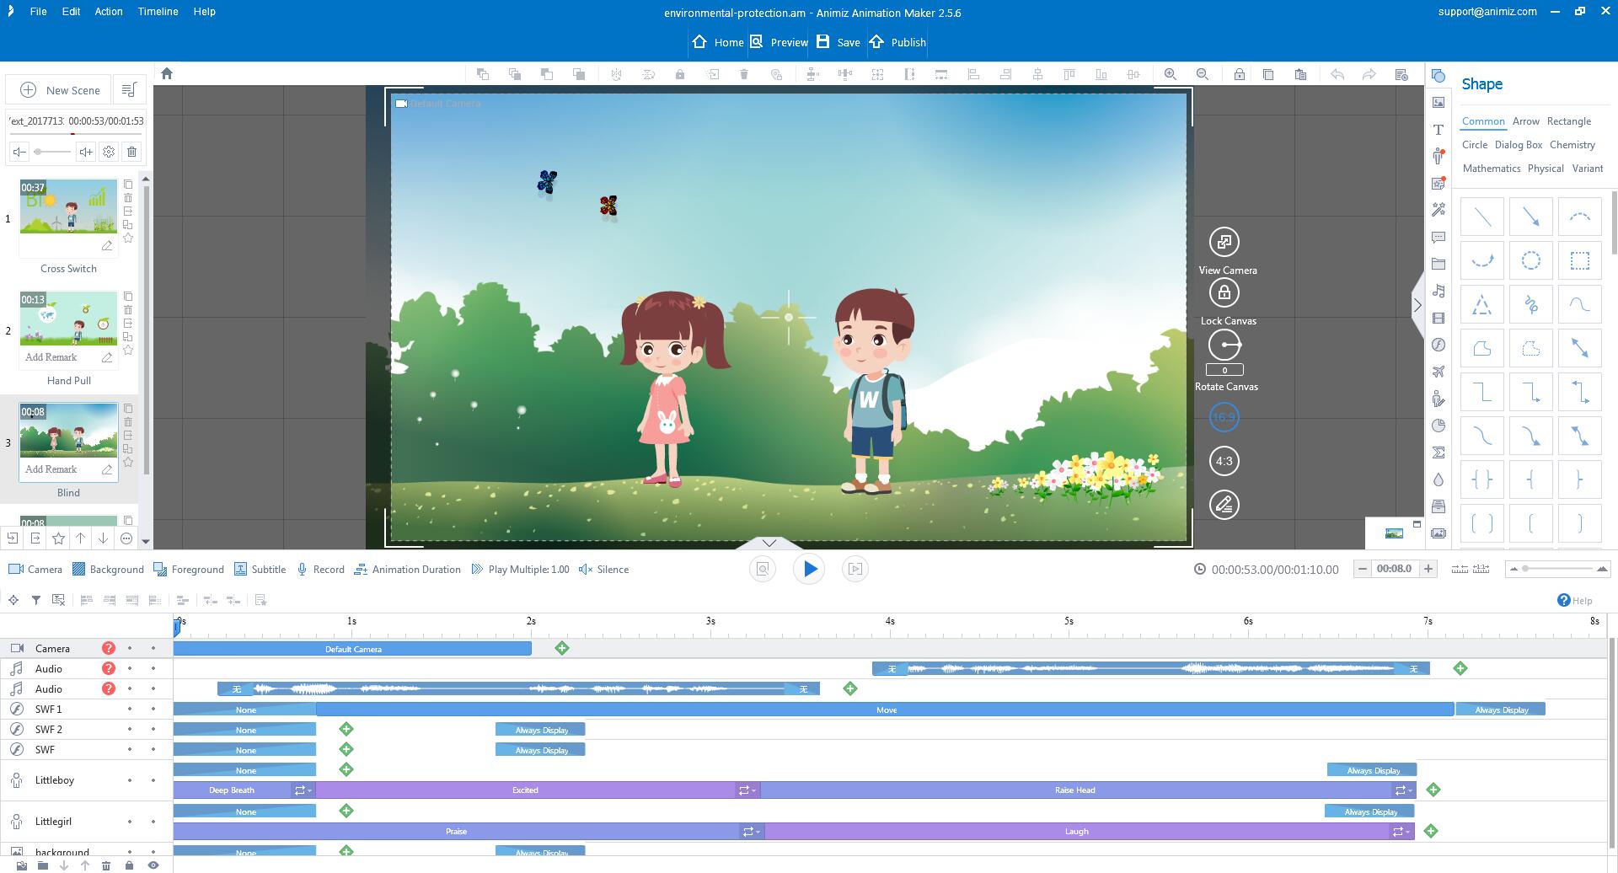Open the Shape tool in right sidebar
1618x873 pixels.
point(1439,76)
